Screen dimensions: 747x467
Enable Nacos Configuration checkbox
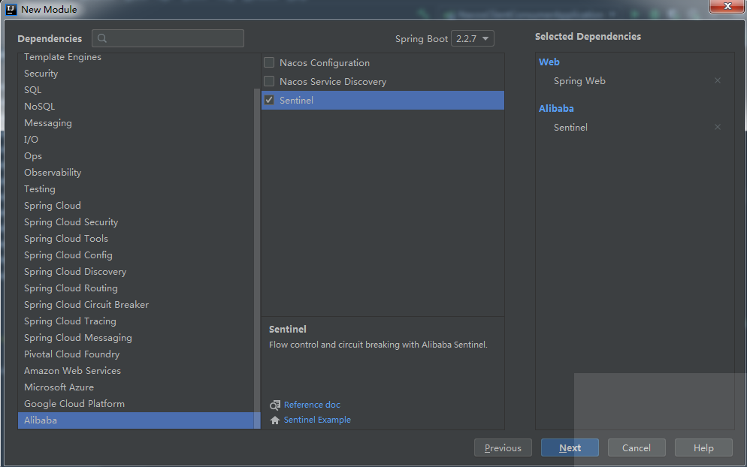tap(269, 62)
